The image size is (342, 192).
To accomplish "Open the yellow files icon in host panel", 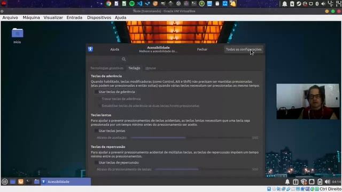I will pos(233,4).
